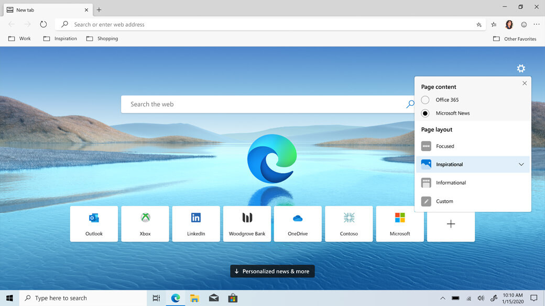Screen dimensions: 545x306
Task: Open Mail from the taskbar
Action: pos(214,298)
